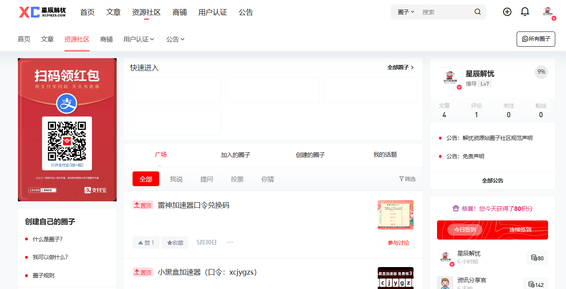The height and width of the screenshot is (289, 566).
Task: Click the search magnifier icon
Action: pyautogui.click(x=477, y=12)
